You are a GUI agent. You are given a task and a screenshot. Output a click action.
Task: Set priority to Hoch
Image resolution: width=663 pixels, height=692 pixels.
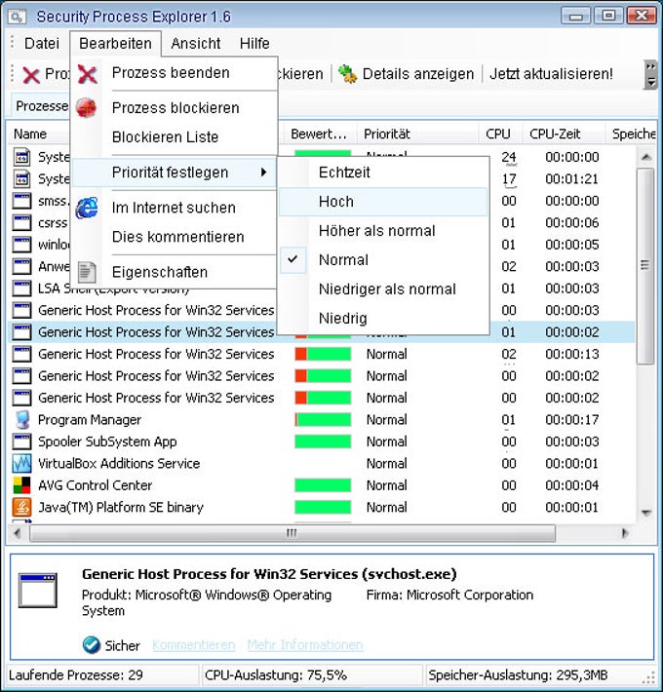coord(383,202)
